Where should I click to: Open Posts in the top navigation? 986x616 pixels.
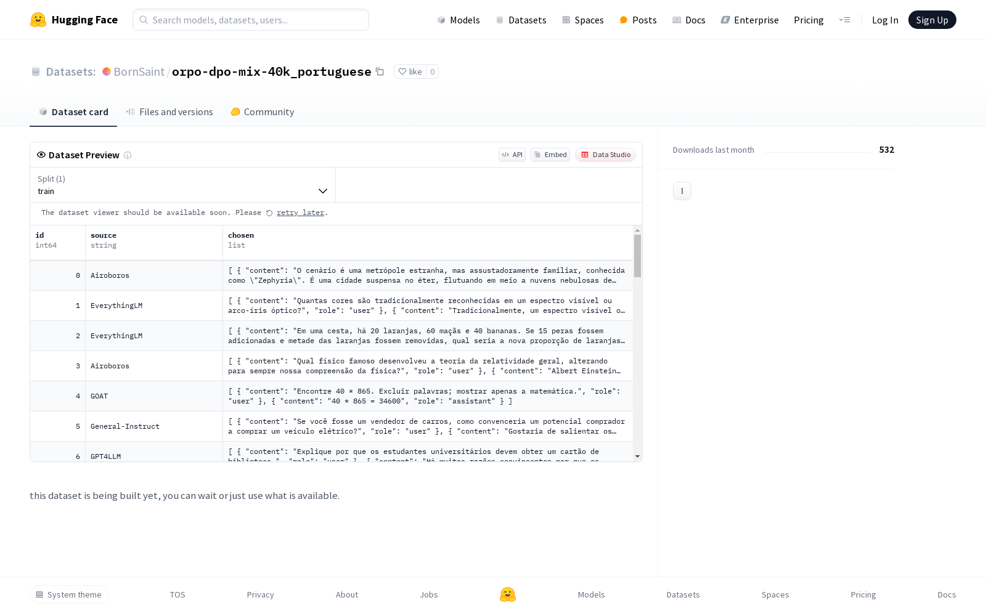pyautogui.click(x=638, y=20)
